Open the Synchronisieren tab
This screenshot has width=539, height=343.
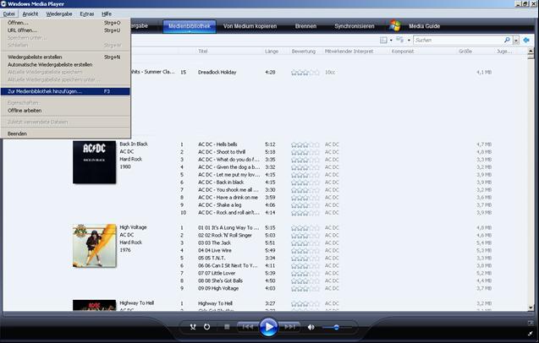tap(355, 26)
